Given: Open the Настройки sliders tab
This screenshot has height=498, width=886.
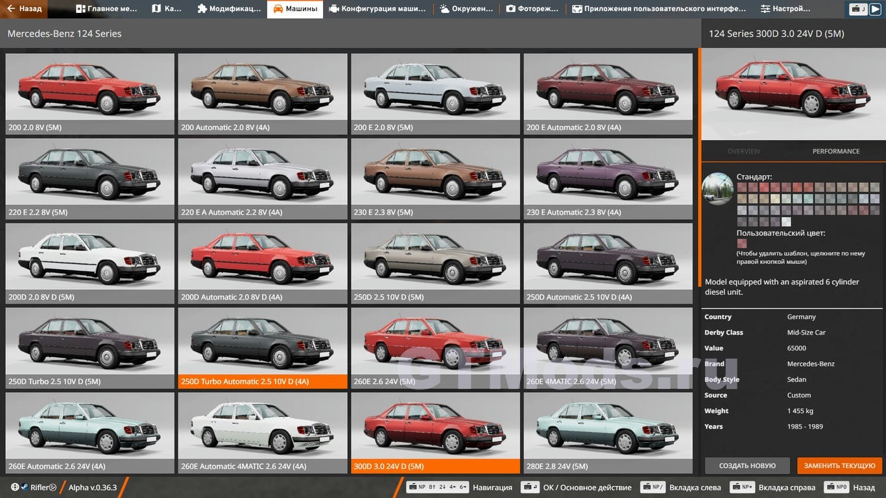Looking at the screenshot, I should pos(785,9).
